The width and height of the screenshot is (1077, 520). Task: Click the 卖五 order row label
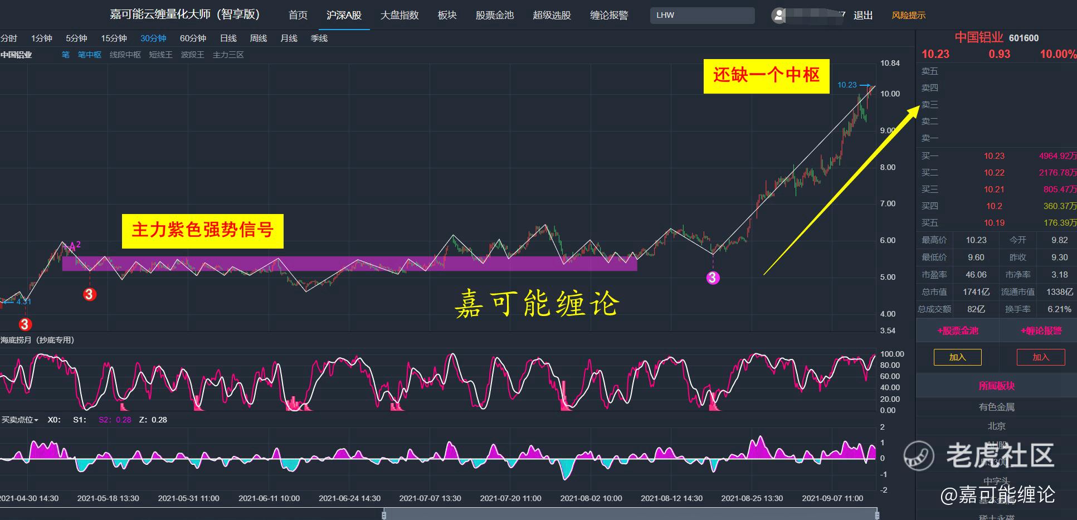[x=930, y=71]
